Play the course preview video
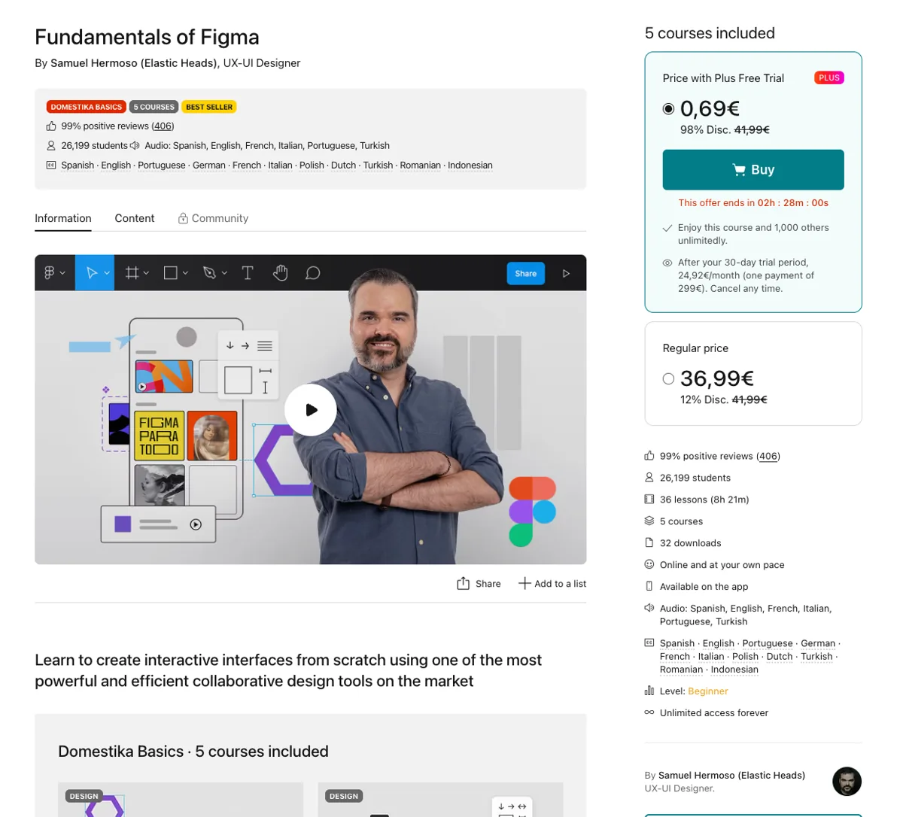The height and width of the screenshot is (817, 903). pyautogui.click(x=310, y=410)
